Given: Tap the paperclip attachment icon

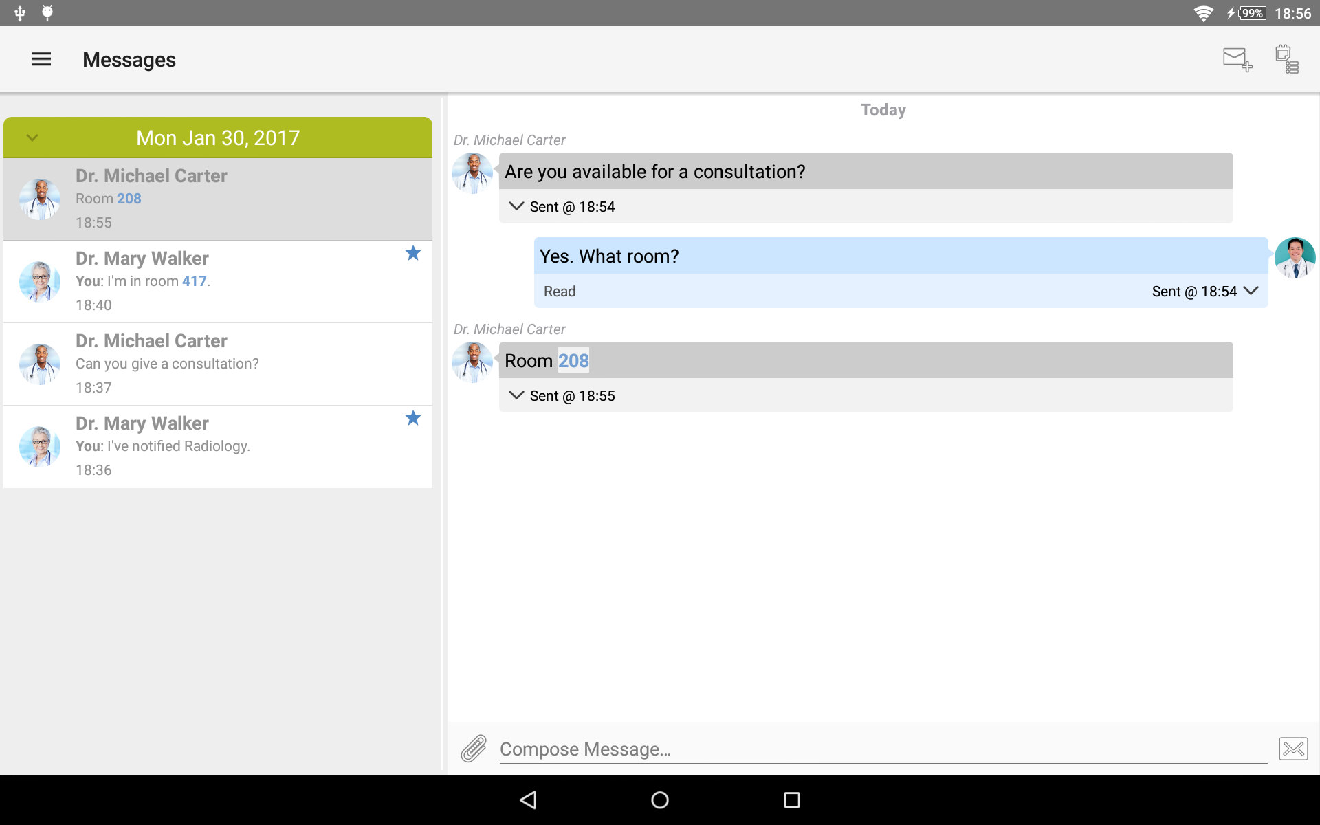Looking at the screenshot, I should coord(474,749).
